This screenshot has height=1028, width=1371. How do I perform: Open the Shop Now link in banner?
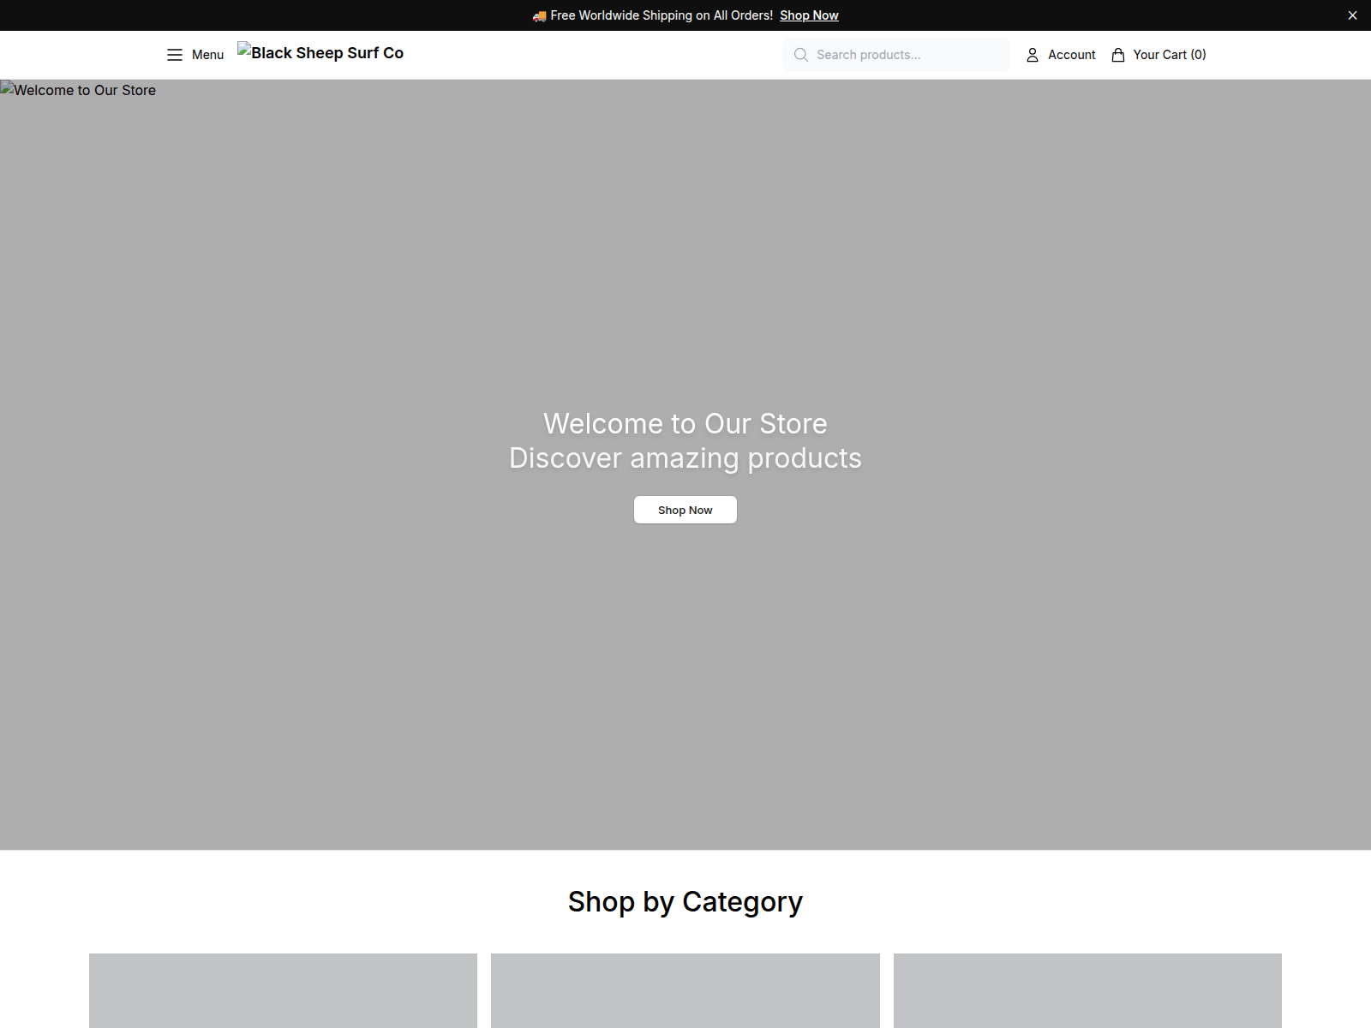point(809,15)
